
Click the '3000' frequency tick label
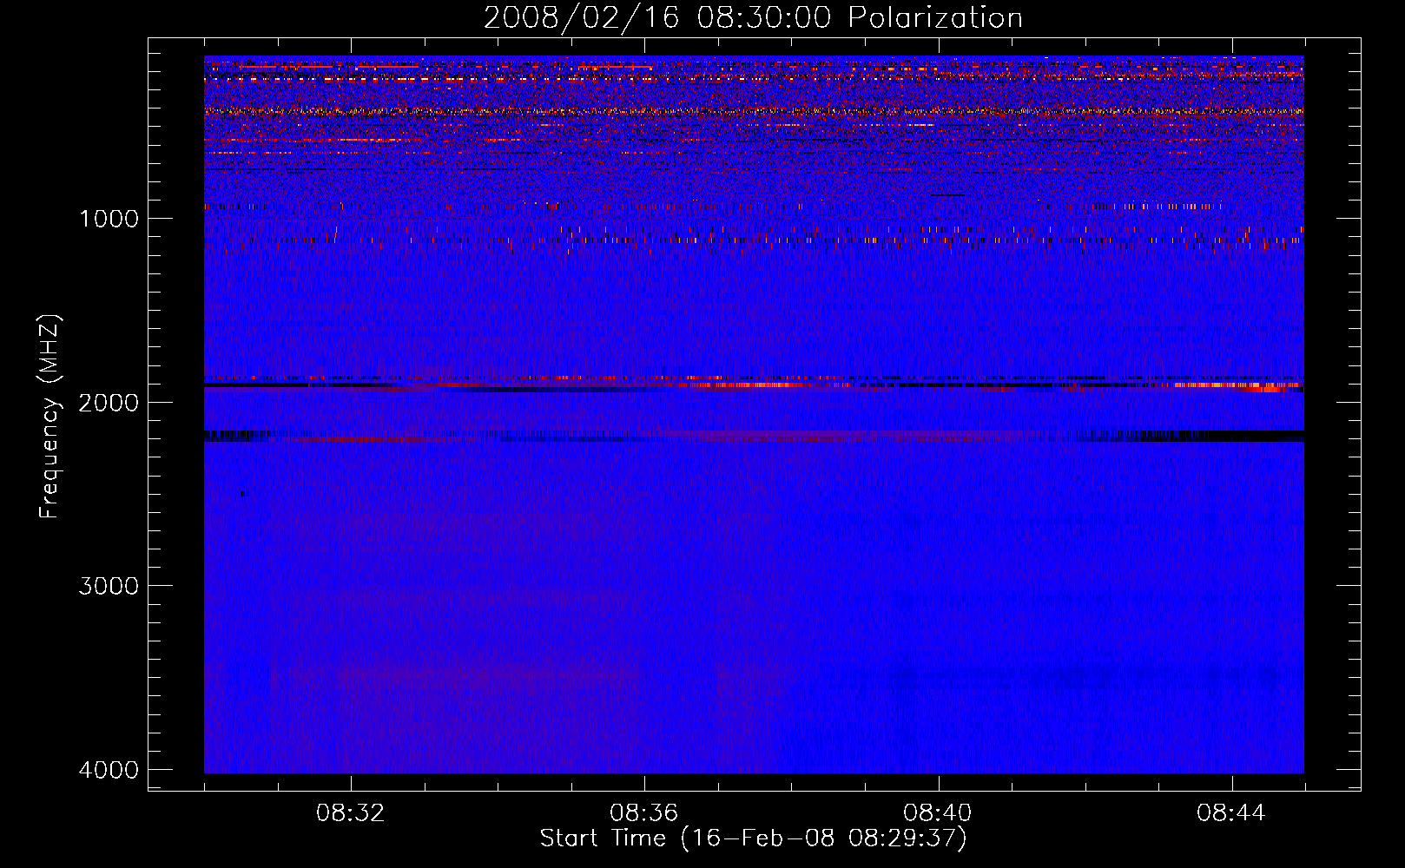coord(109,586)
